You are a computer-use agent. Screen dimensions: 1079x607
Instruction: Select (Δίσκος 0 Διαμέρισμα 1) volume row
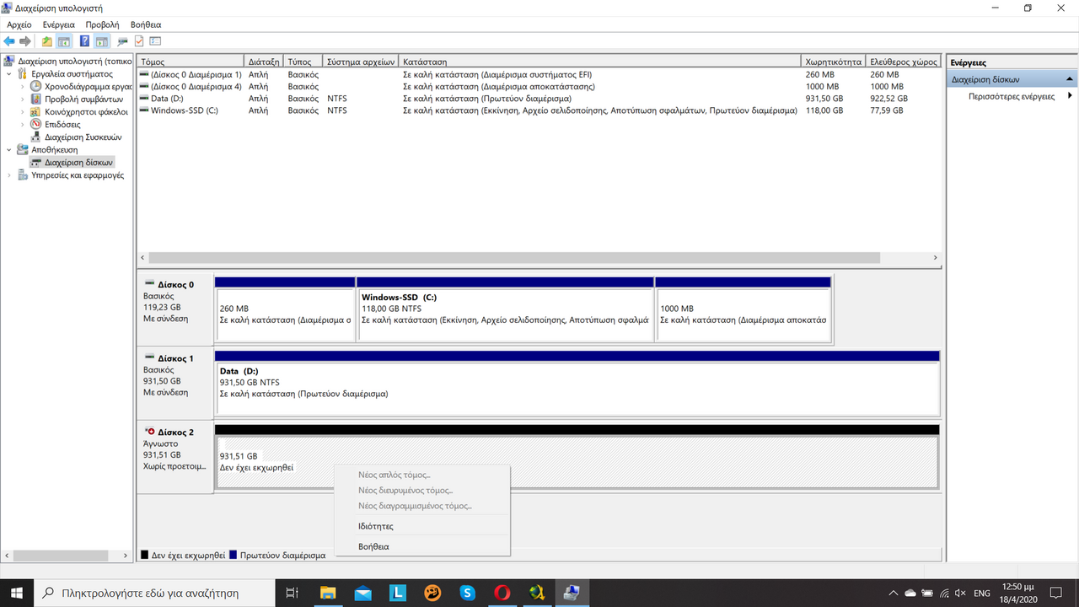point(539,74)
